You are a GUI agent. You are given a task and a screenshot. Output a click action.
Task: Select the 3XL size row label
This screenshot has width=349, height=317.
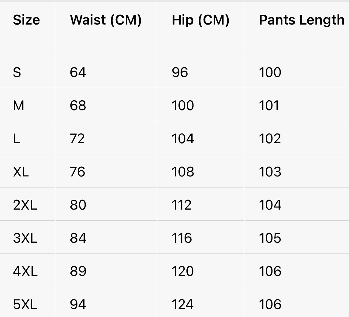(x=25, y=238)
